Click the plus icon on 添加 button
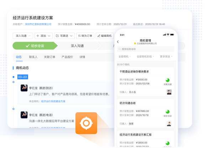Screen dimensions: 205x148 (38, 36)
